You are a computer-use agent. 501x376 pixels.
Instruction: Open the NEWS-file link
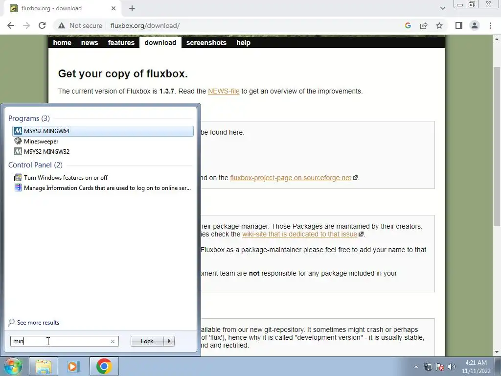coord(224,91)
